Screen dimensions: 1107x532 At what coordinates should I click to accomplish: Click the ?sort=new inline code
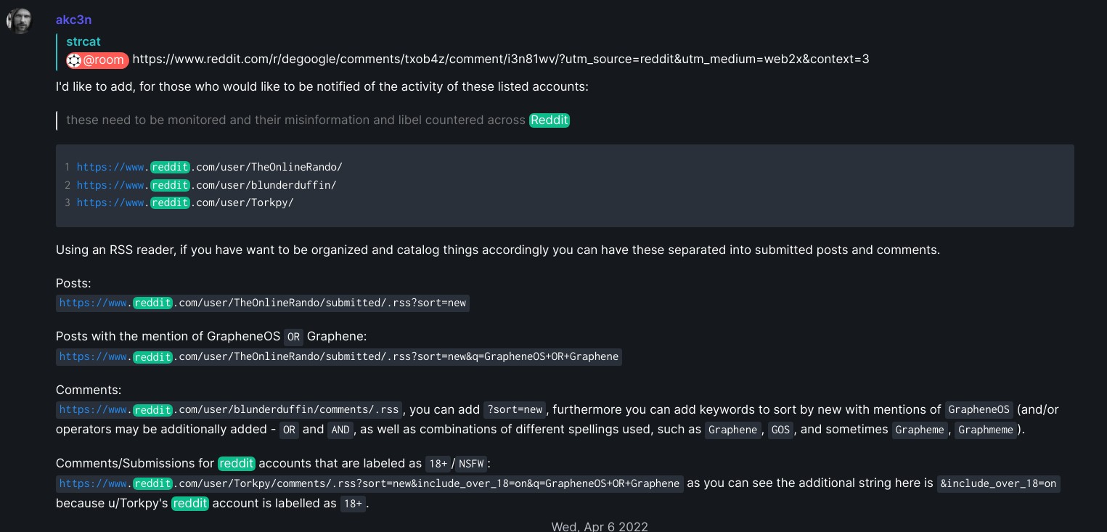point(515,409)
